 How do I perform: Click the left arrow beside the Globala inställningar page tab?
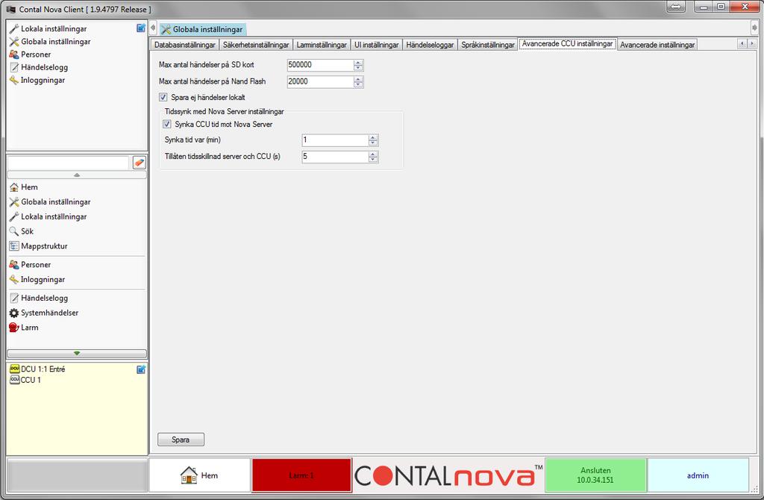153,28
